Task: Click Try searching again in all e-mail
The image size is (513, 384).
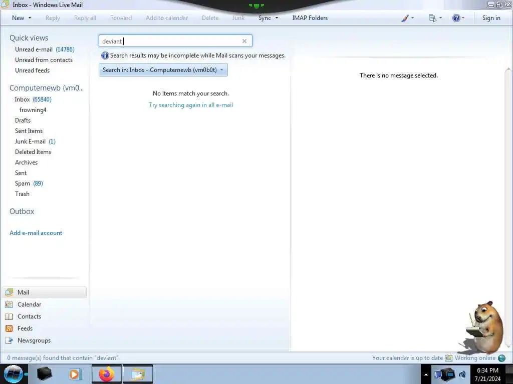Action: click(x=191, y=105)
